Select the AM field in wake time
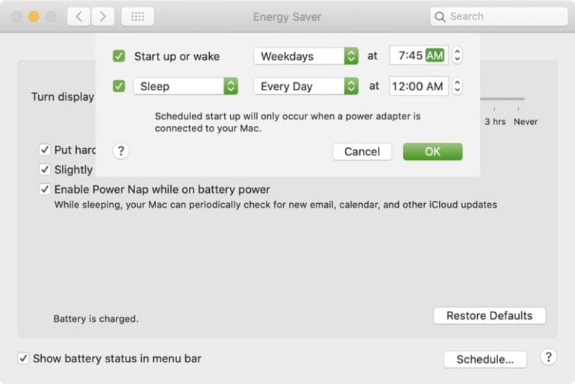This screenshot has width=575, height=384. 435,56
